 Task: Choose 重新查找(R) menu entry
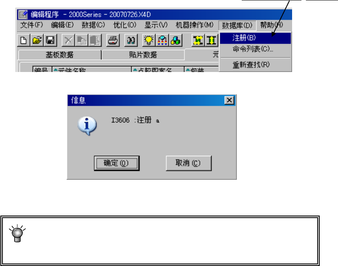point(255,65)
